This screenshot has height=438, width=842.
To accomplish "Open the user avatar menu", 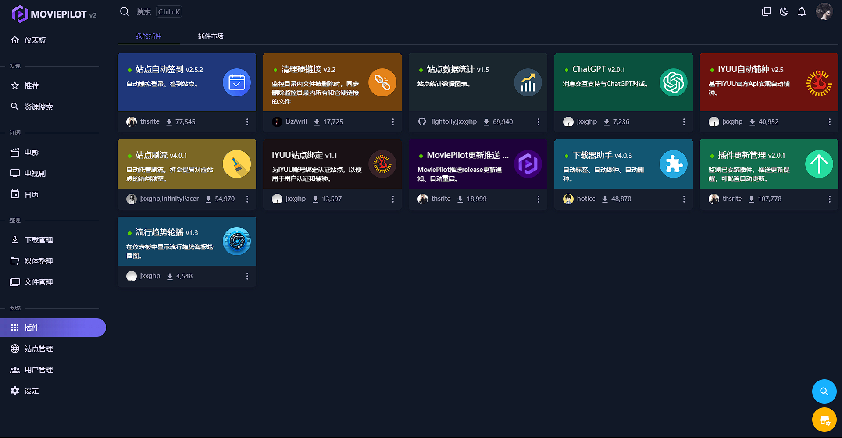I will pos(824,12).
